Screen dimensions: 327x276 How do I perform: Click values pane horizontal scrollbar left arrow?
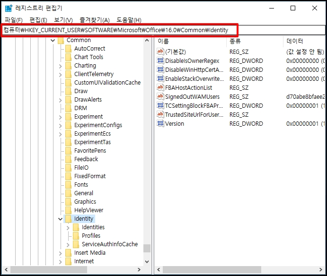159,269
